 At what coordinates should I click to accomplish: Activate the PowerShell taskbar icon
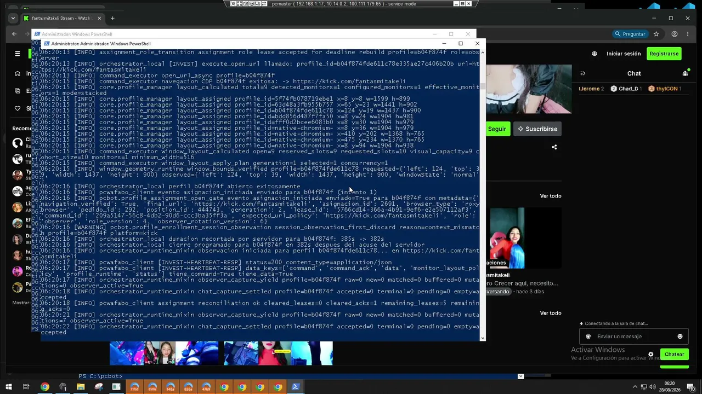[296, 387]
